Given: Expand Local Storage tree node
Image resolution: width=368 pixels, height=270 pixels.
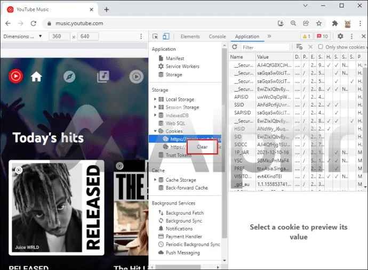Looking at the screenshot, I should (x=155, y=99).
